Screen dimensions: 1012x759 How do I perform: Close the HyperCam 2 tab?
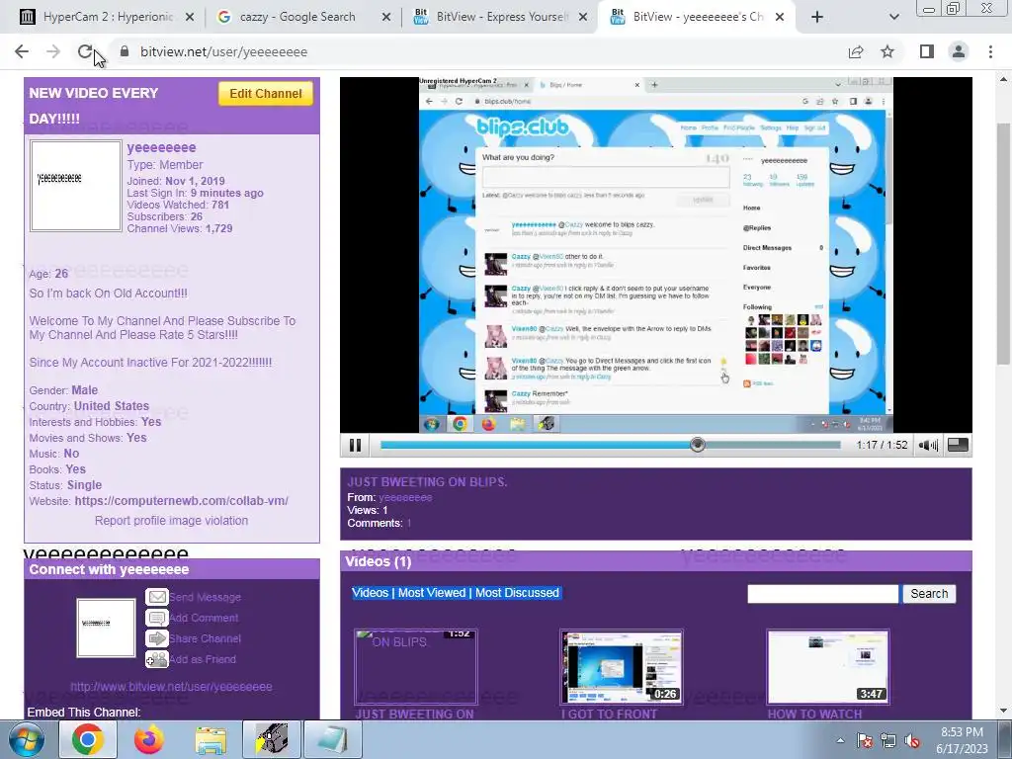pos(190,17)
